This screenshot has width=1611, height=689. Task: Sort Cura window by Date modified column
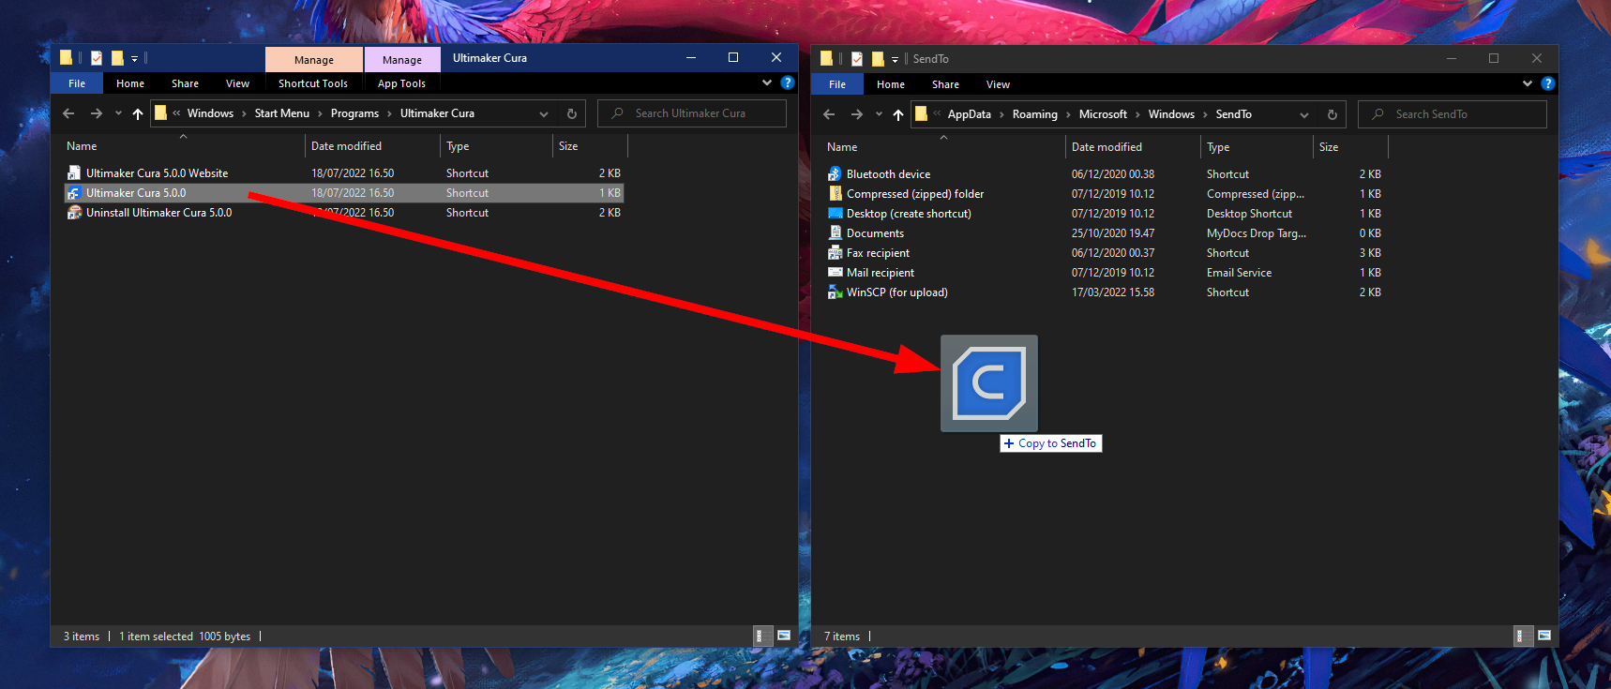click(x=372, y=146)
